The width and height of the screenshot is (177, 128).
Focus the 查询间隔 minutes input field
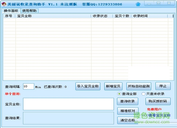pyautogui.click(x=28, y=87)
